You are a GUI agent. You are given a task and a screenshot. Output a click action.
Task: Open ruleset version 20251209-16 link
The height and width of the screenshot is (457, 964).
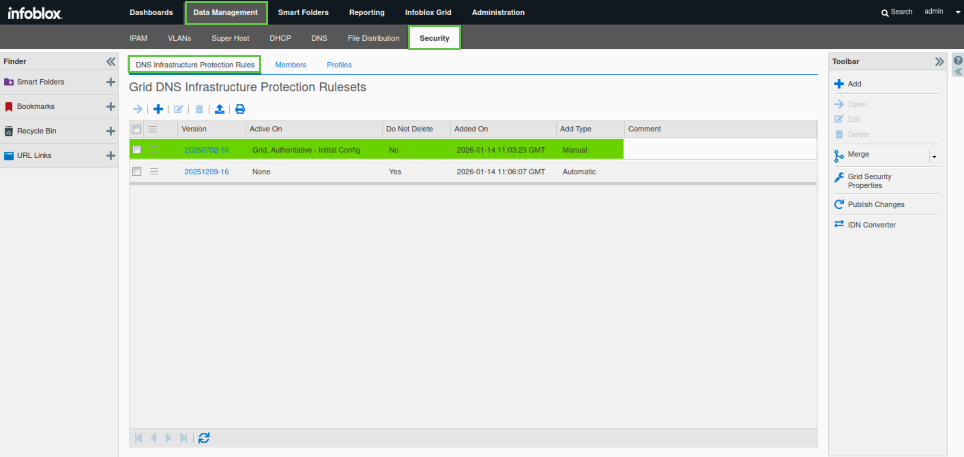pyautogui.click(x=207, y=172)
